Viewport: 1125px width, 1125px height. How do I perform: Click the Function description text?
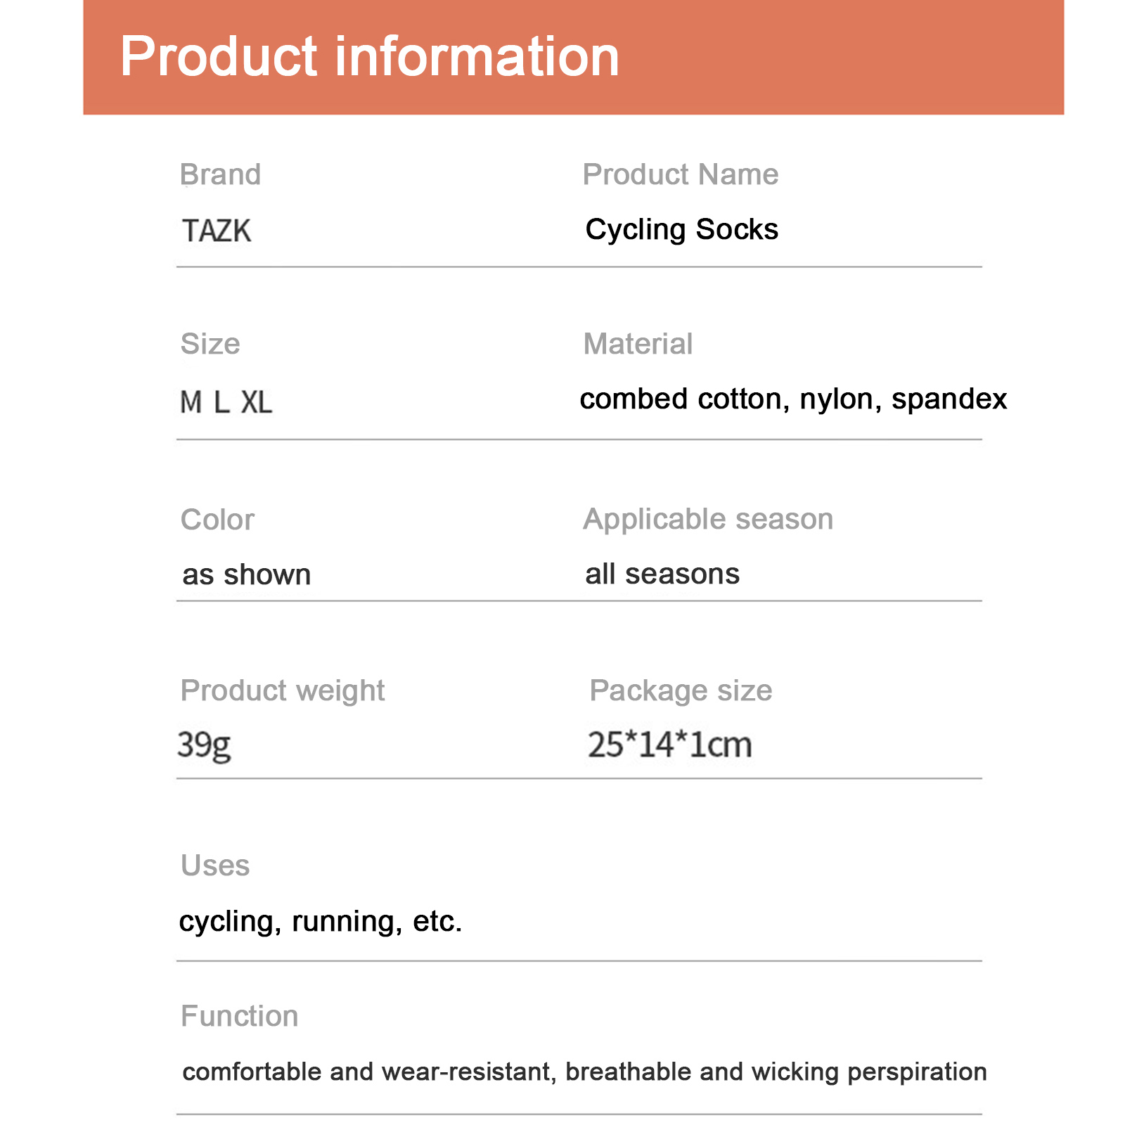point(584,1072)
